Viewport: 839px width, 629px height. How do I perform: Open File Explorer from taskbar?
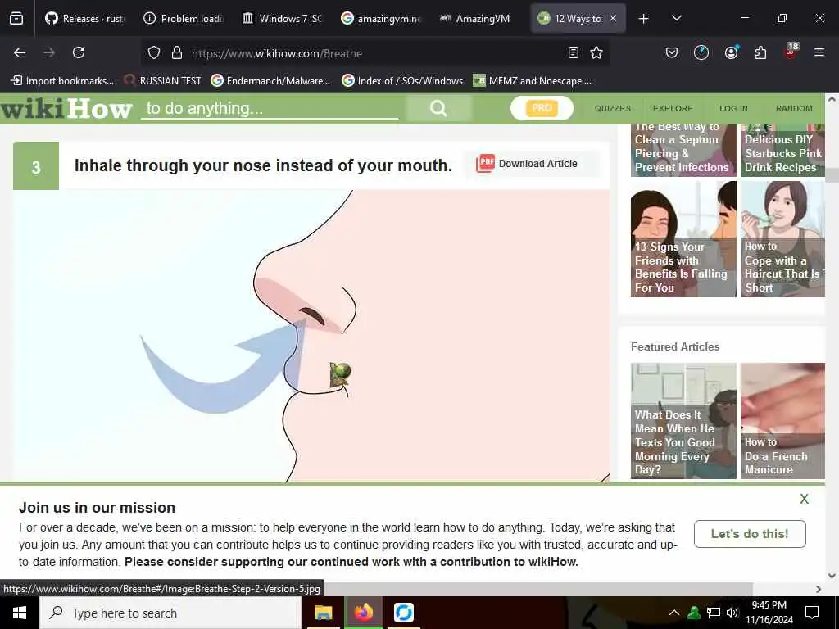point(323,613)
